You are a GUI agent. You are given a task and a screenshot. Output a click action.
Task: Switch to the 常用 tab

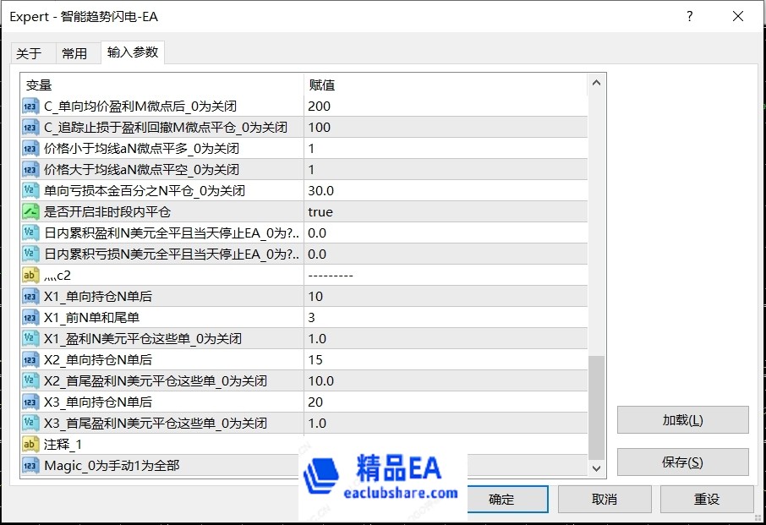click(74, 52)
